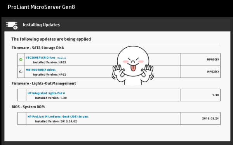Click 'Installed Version: 1.30' text
The image size is (233, 145).
click(51, 98)
